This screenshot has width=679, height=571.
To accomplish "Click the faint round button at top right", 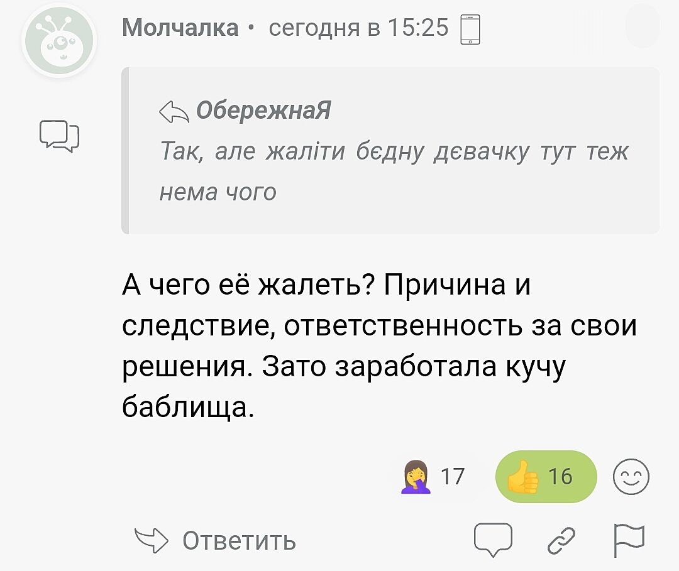I will pyautogui.click(x=642, y=26).
